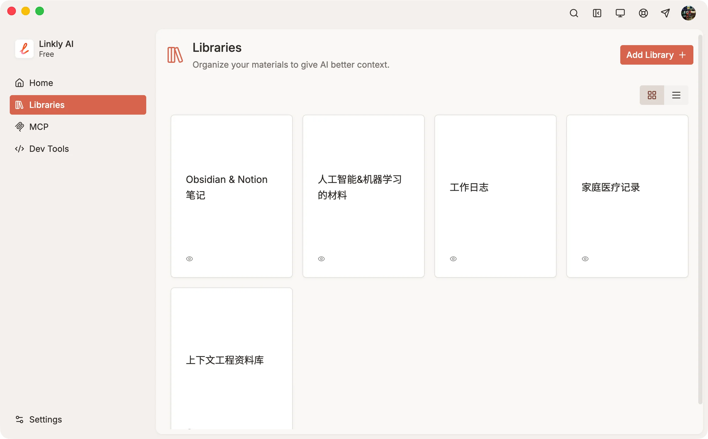This screenshot has width=708, height=439.
Task: Open Dev Tools in the sidebar
Action: (49, 149)
